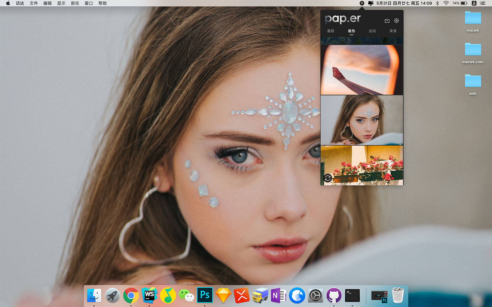Open the Trash in the Dock

point(398,296)
